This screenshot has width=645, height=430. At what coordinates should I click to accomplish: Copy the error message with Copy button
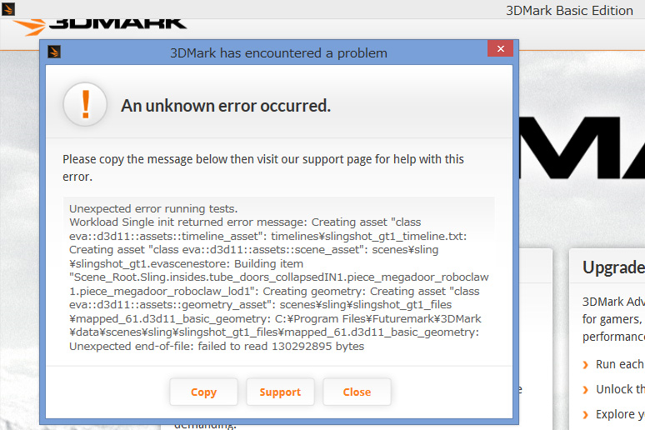point(203,392)
